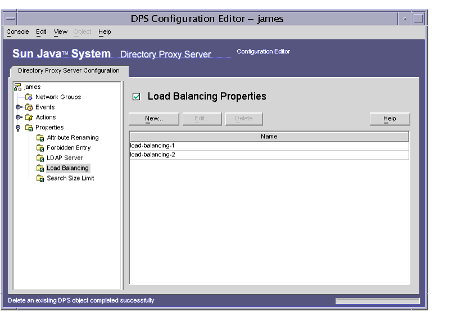Viewport: 462px width, 316px height.
Task: Click the Forbidden Entry folder icon
Action: click(x=40, y=148)
